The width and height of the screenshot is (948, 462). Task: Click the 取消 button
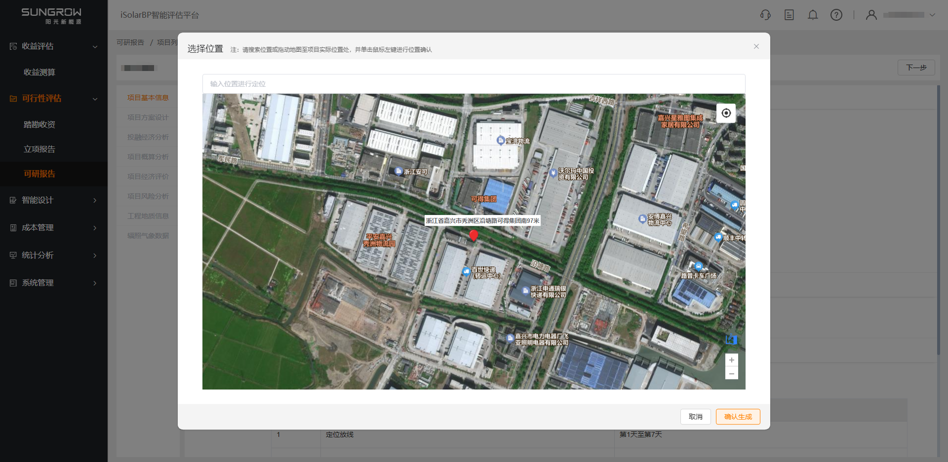click(696, 417)
